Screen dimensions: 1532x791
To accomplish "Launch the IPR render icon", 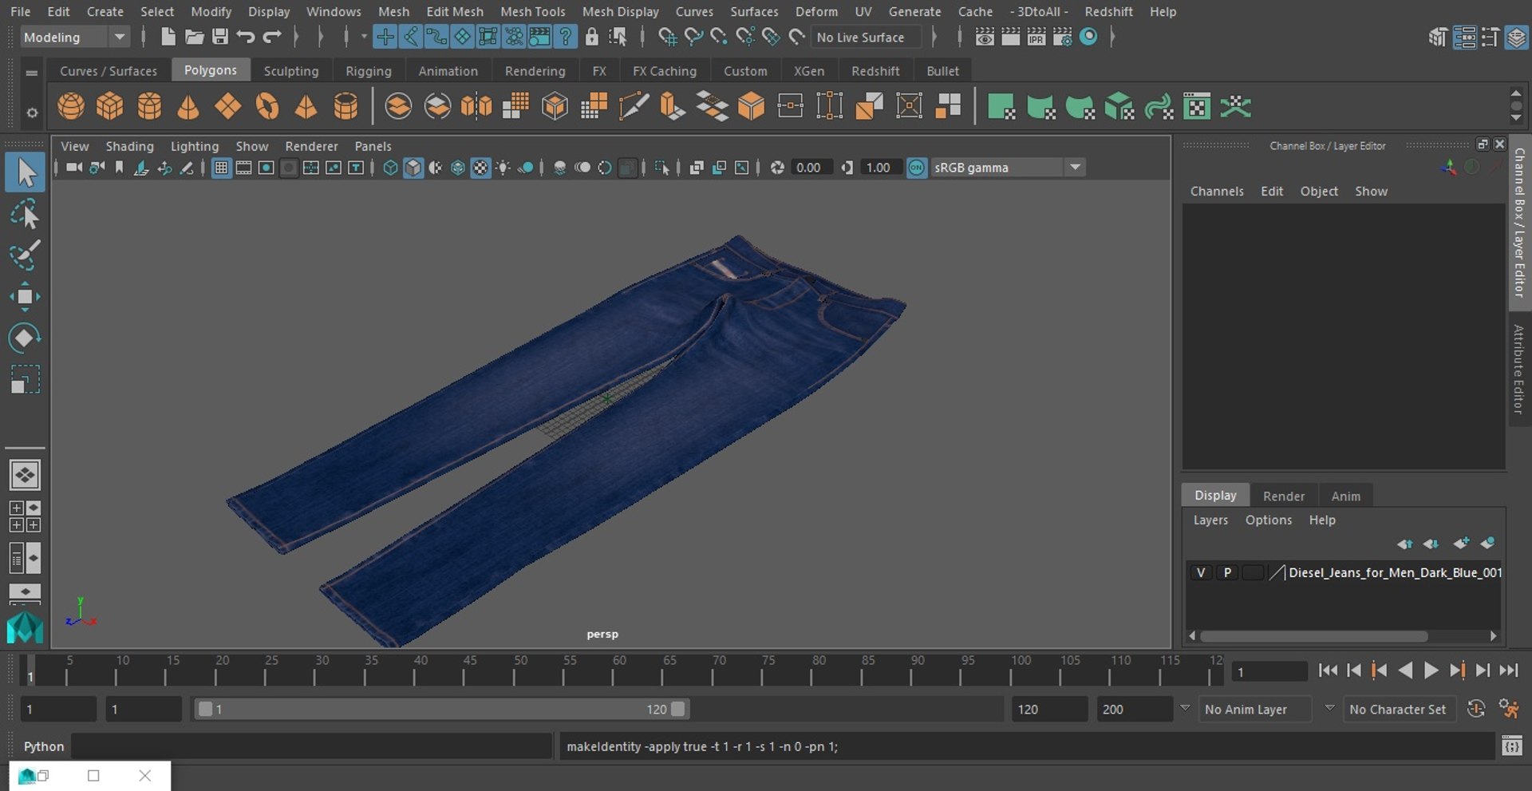I will coord(1036,37).
